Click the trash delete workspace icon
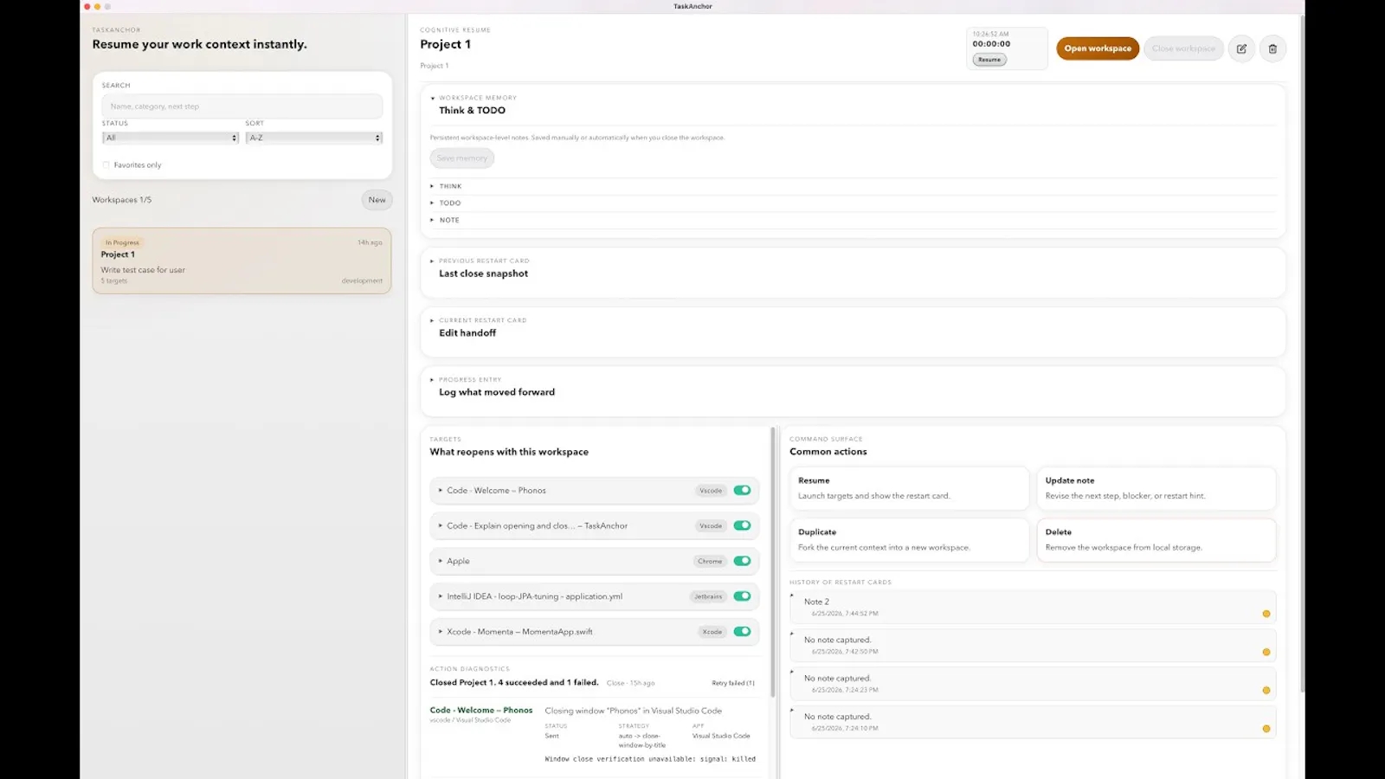The width and height of the screenshot is (1385, 779). pyautogui.click(x=1272, y=48)
